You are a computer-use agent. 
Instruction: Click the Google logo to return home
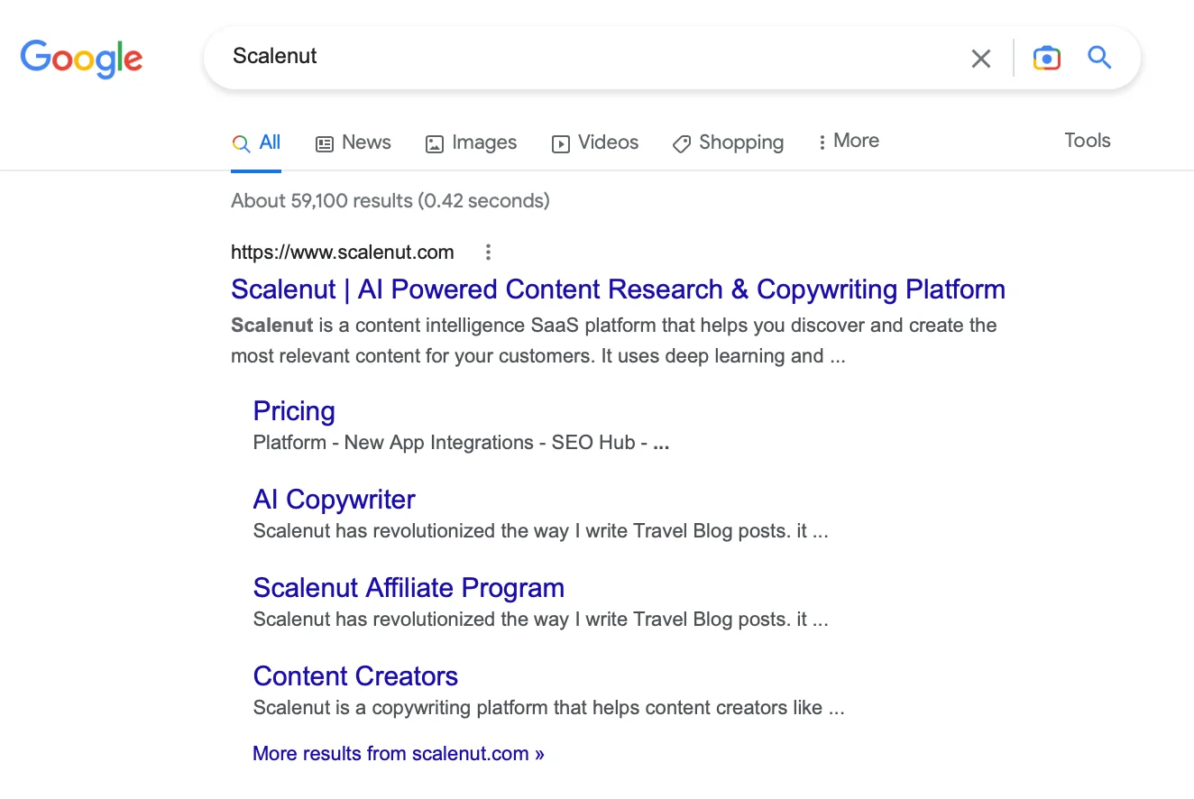coord(81,58)
